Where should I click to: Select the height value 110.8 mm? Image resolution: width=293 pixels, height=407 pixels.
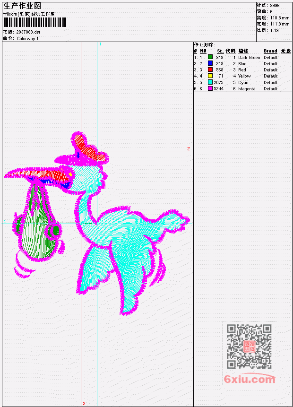[x=280, y=18]
